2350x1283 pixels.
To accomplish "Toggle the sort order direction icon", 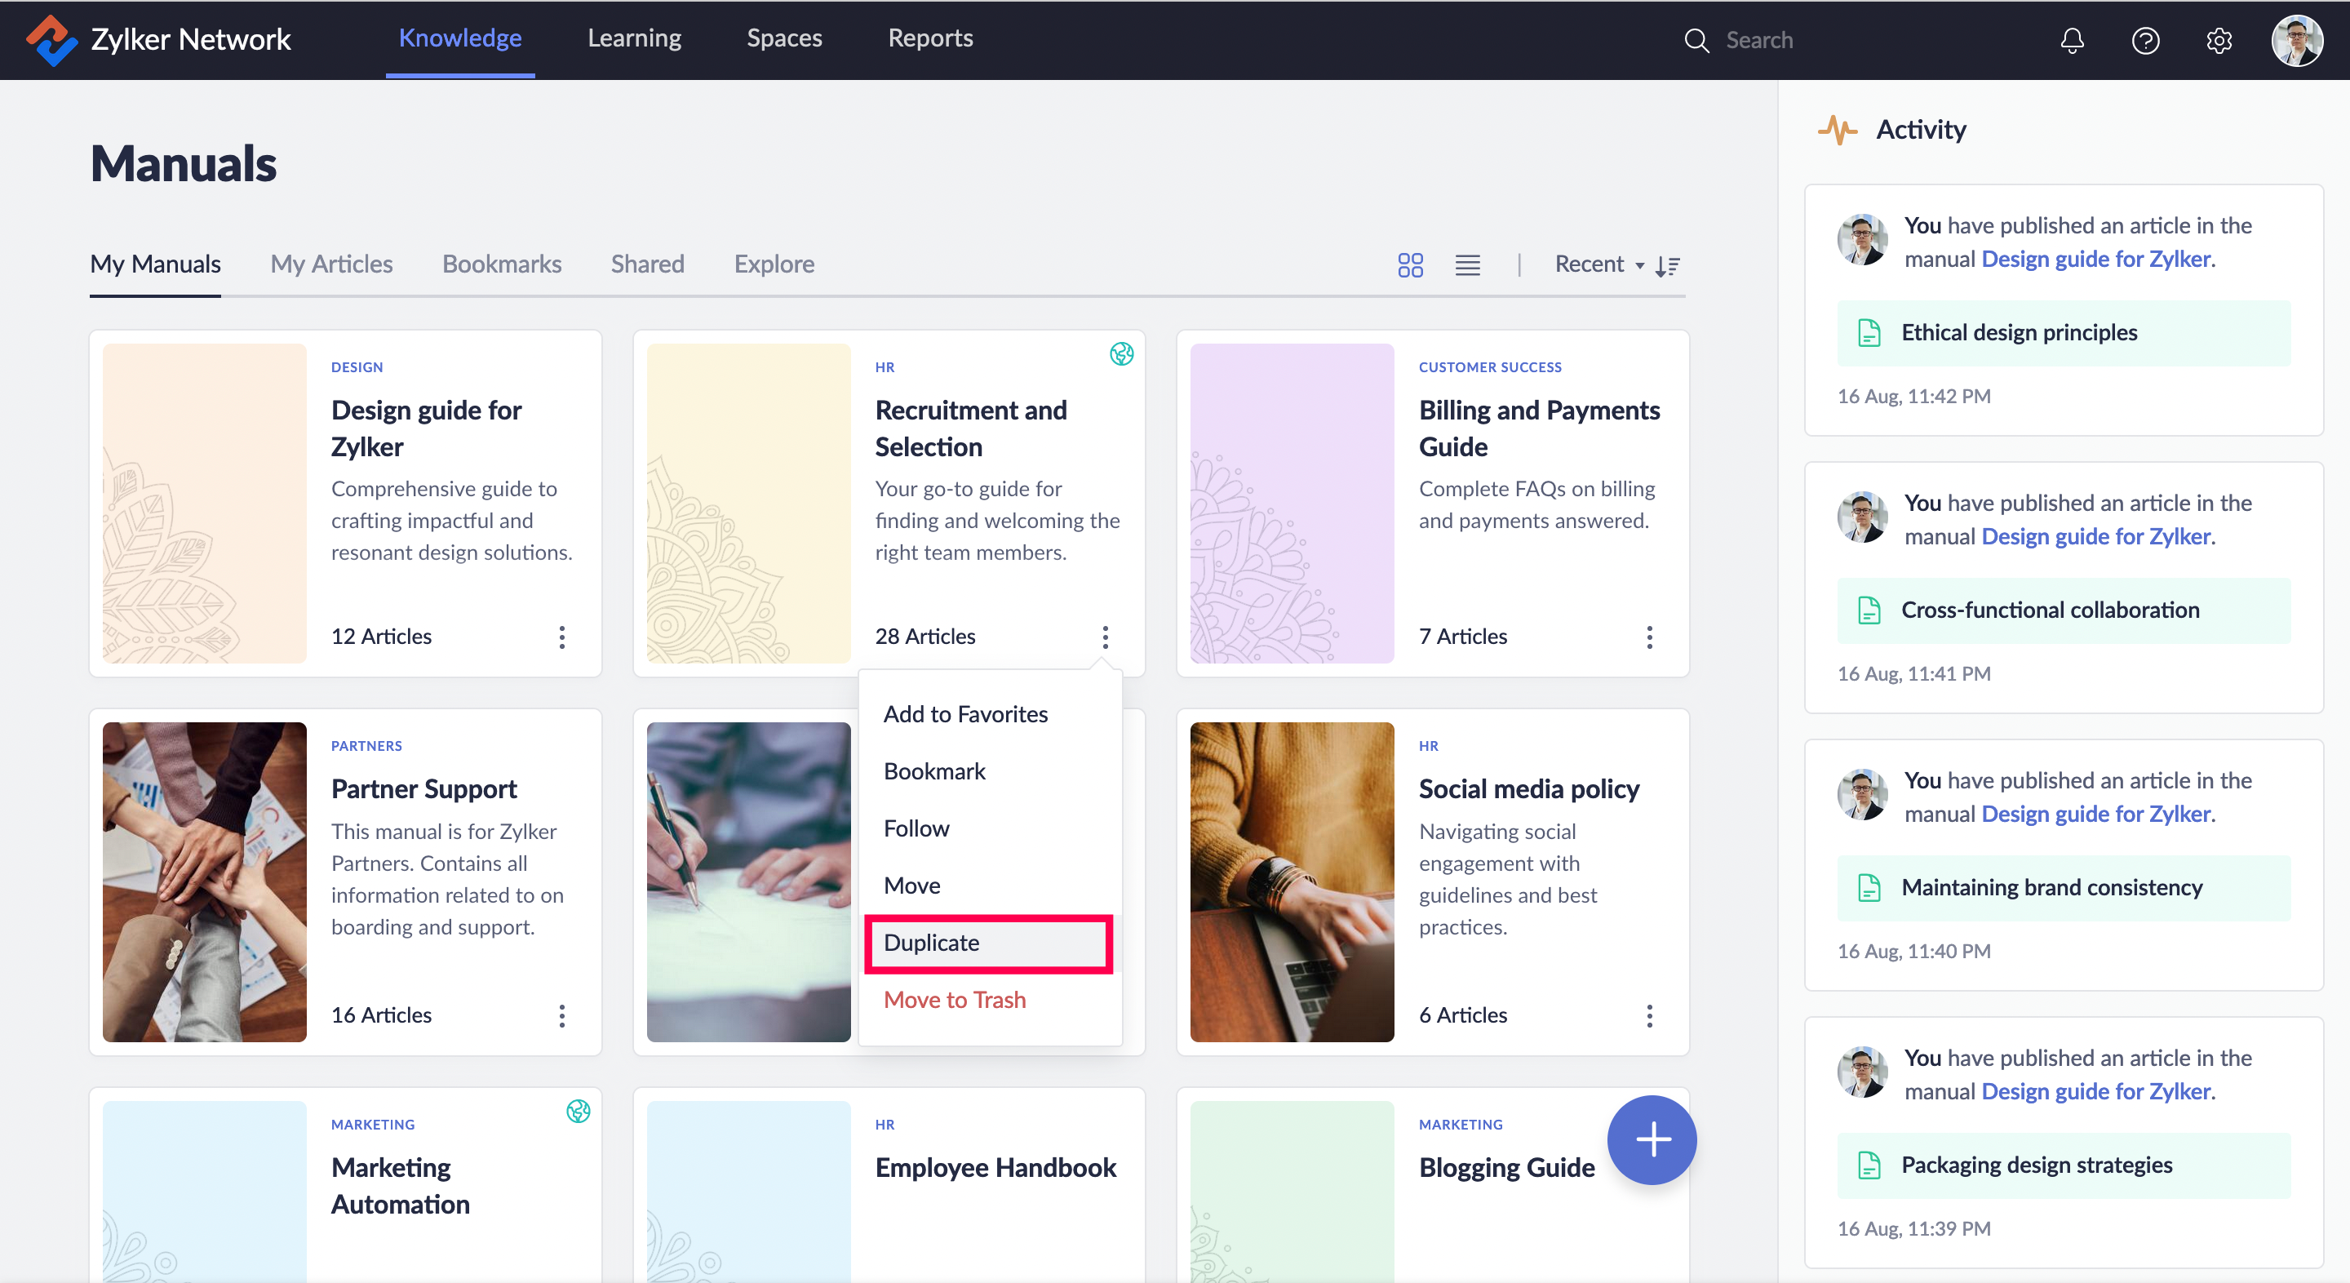I will (x=1668, y=265).
